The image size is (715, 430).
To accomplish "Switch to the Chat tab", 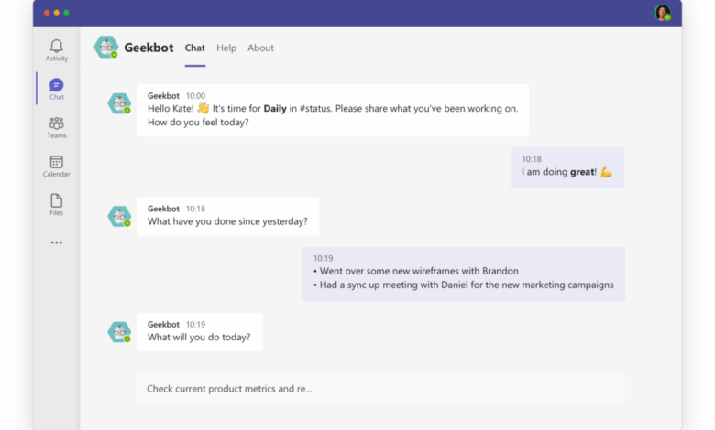I will pyautogui.click(x=194, y=48).
